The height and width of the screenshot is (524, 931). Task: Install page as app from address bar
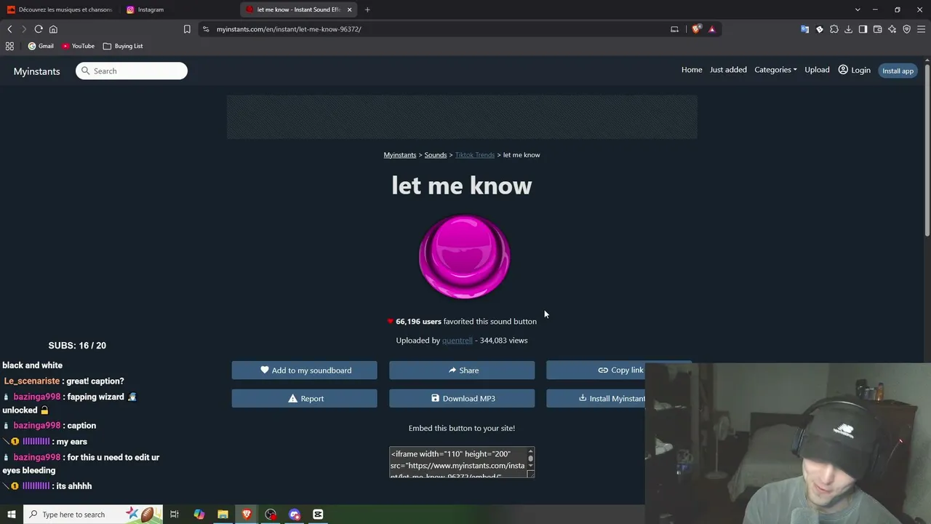coord(674,29)
